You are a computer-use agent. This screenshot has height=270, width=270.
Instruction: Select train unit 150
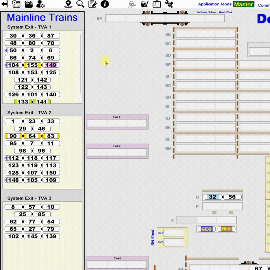51,173
